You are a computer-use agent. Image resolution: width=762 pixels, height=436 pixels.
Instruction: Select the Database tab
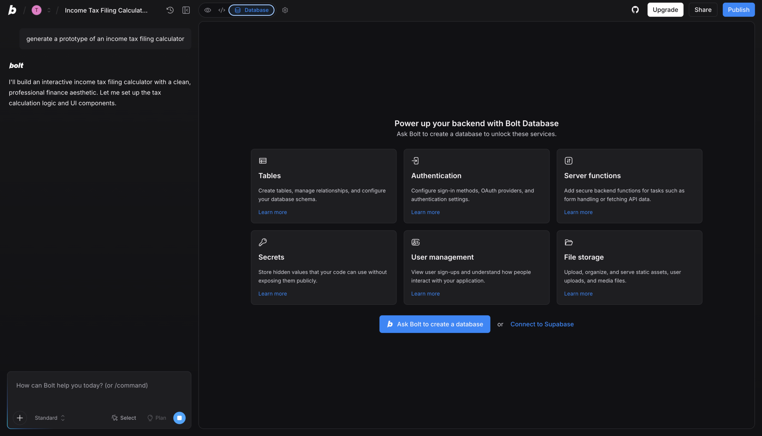[251, 10]
